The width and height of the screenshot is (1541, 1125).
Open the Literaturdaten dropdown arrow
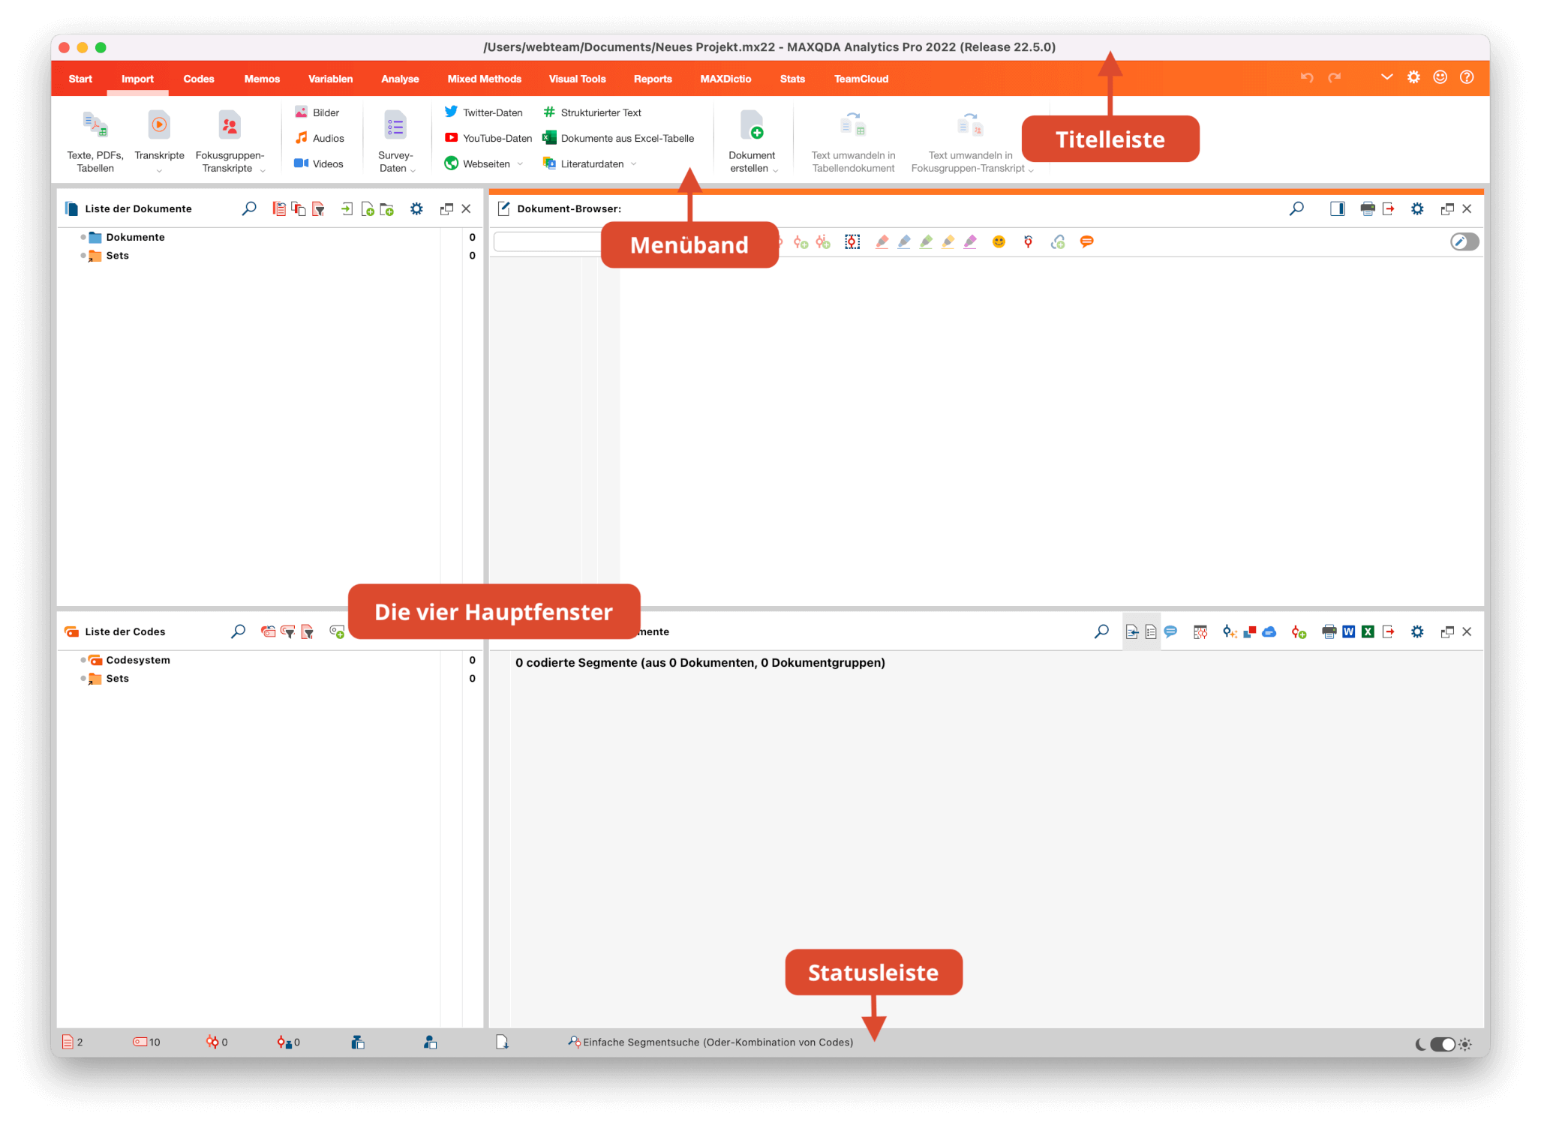[634, 164]
